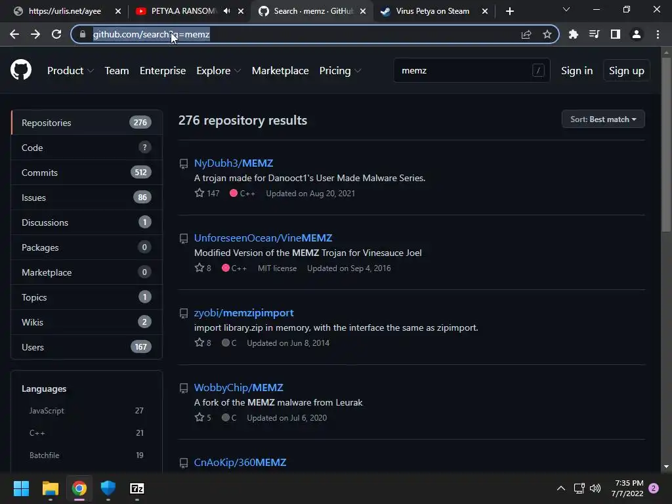Reload the page with the refresh icon
The image size is (672, 504).
pyautogui.click(x=56, y=34)
